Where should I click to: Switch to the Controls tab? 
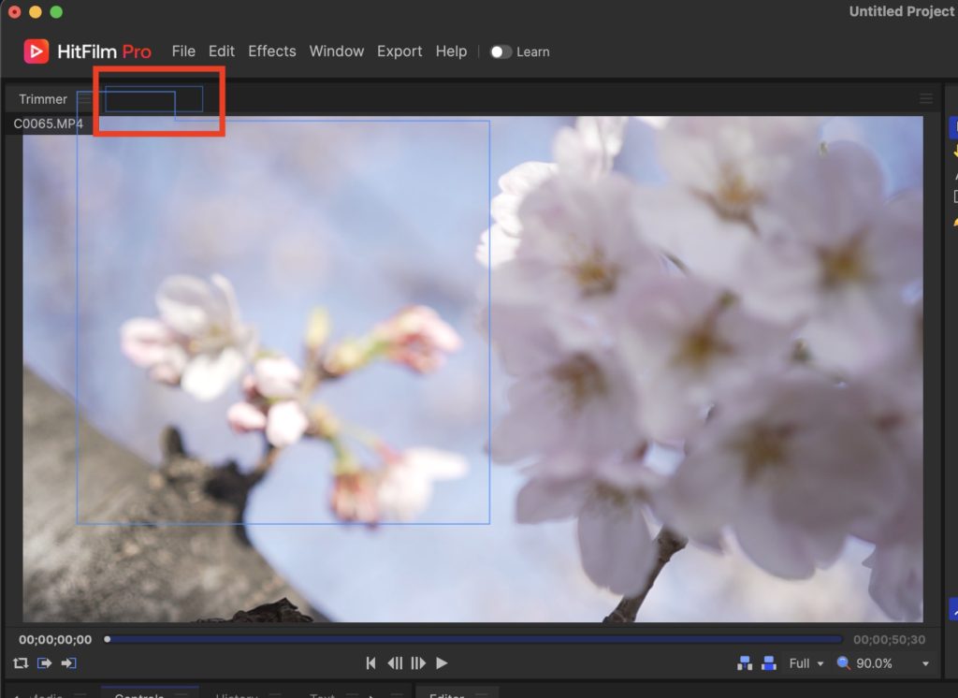[x=139, y=694]
